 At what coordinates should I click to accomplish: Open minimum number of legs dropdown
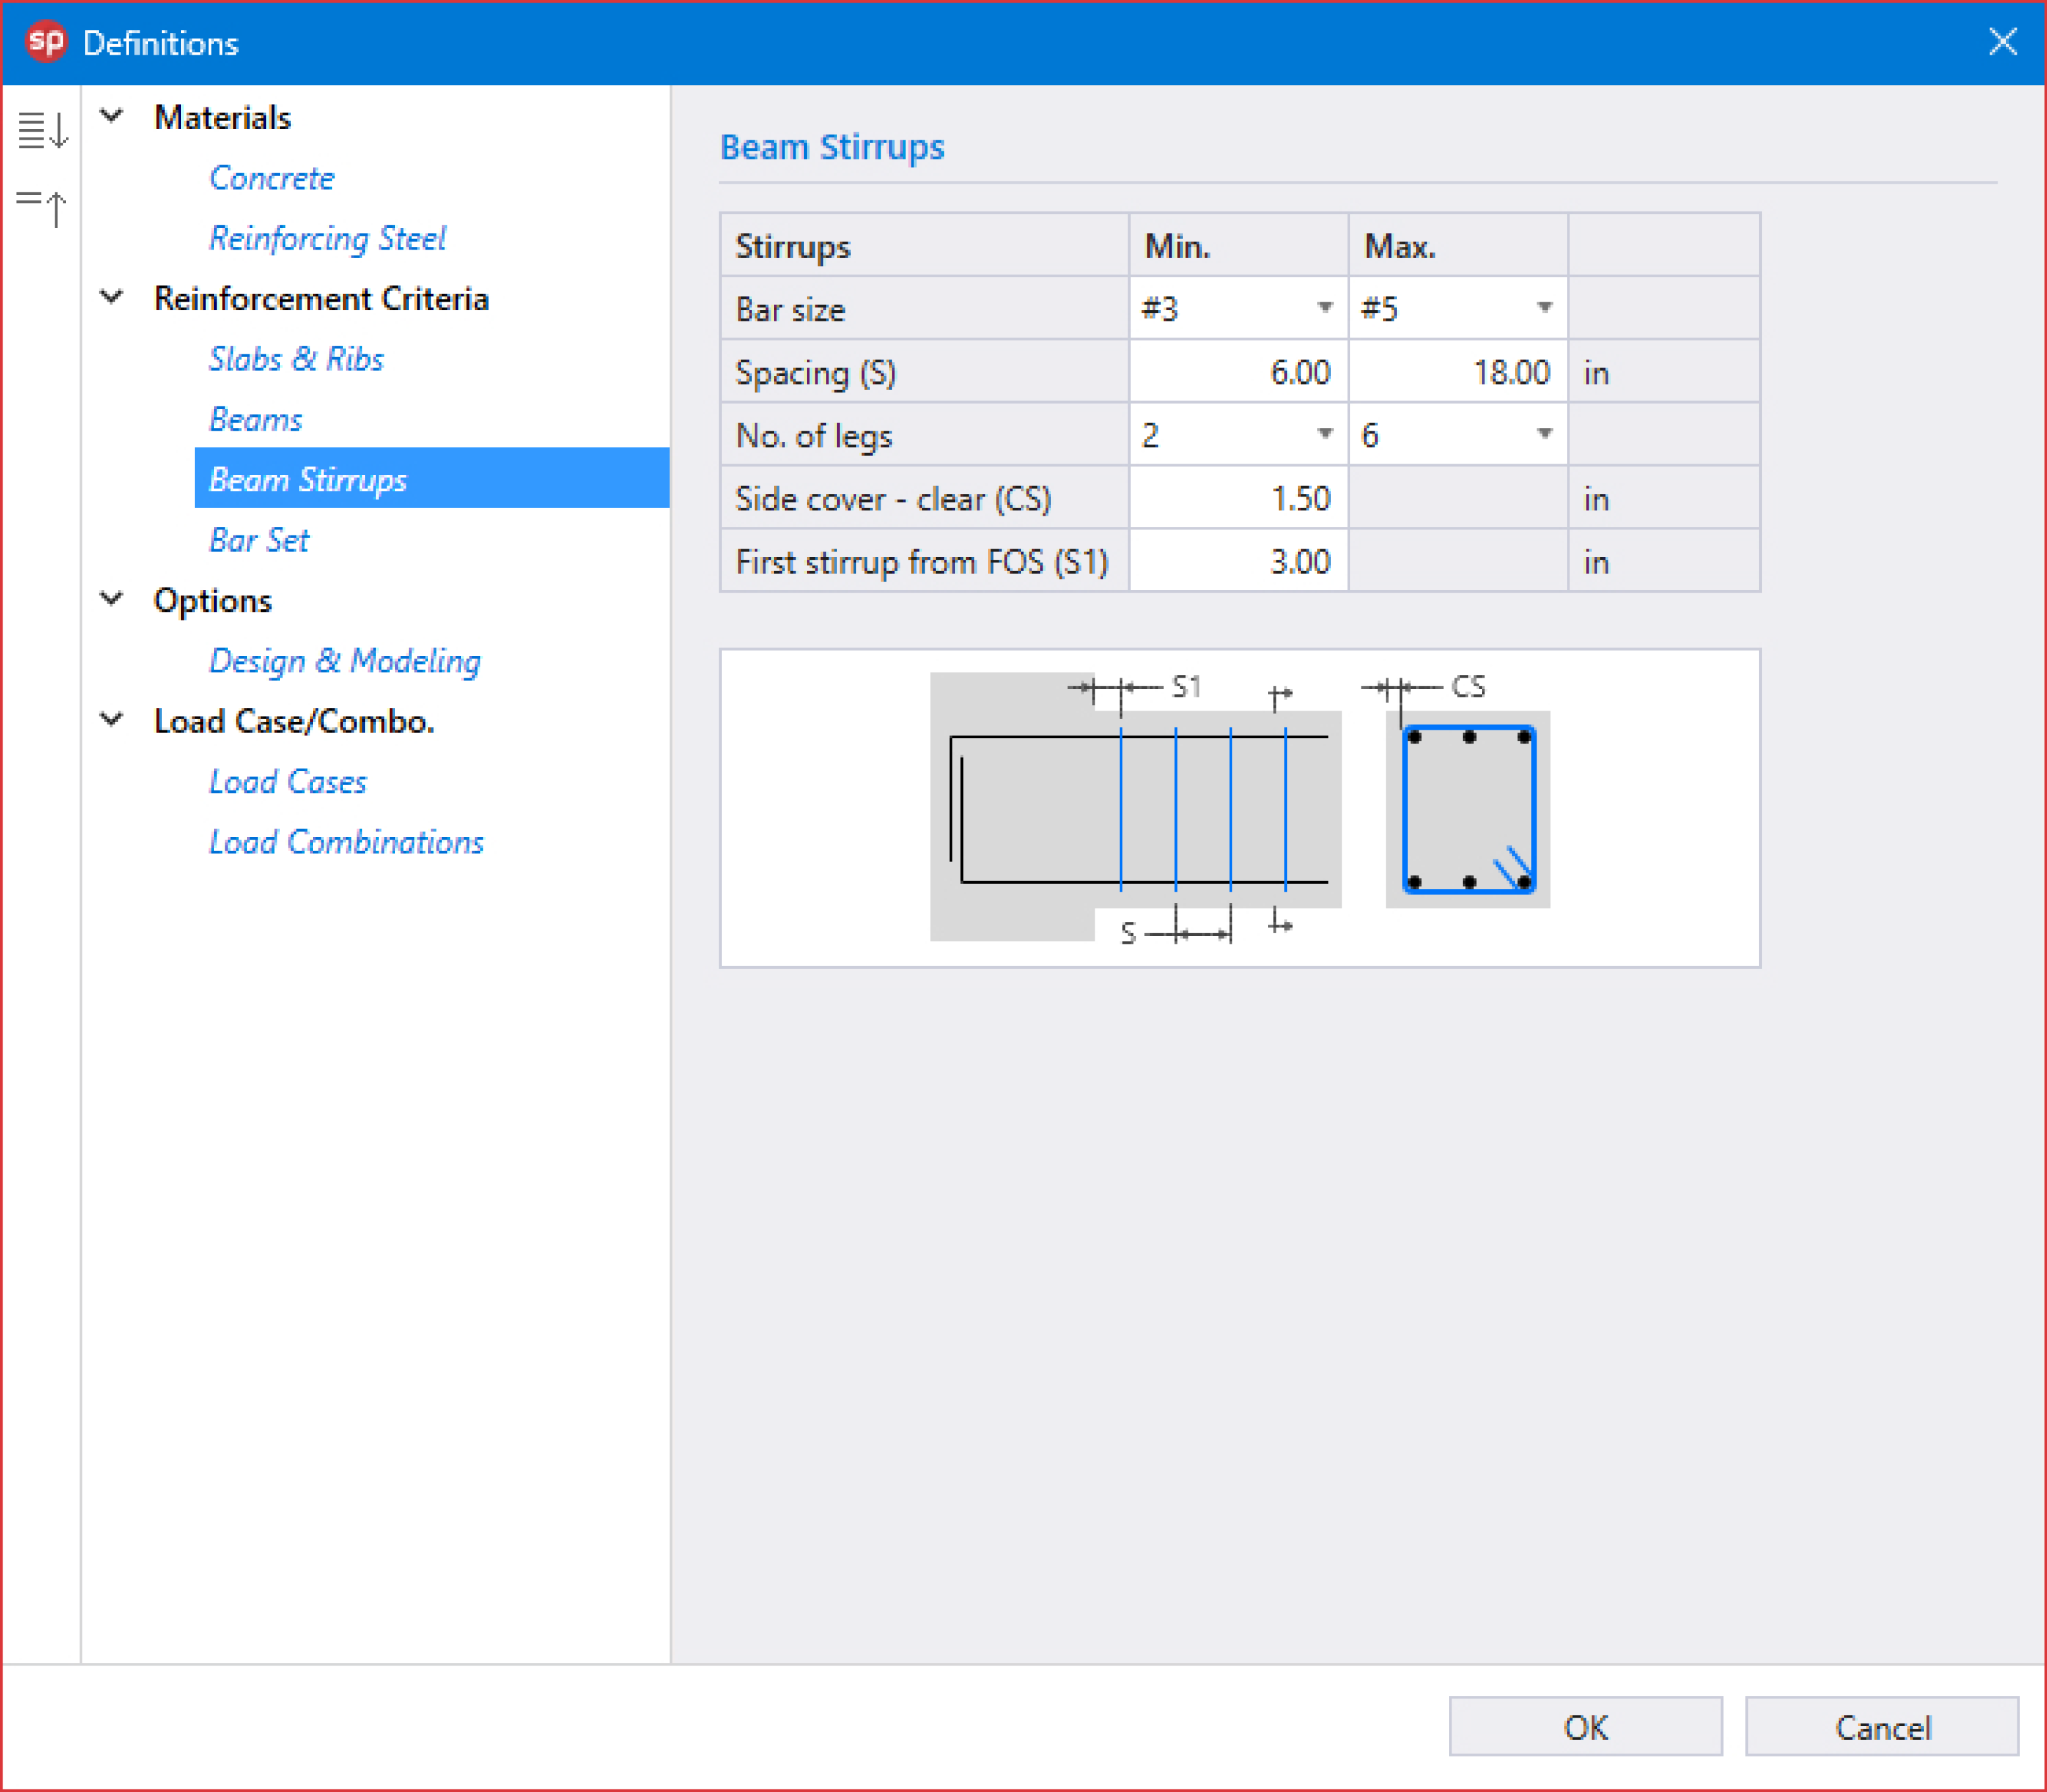click(x=1324, y=434)
